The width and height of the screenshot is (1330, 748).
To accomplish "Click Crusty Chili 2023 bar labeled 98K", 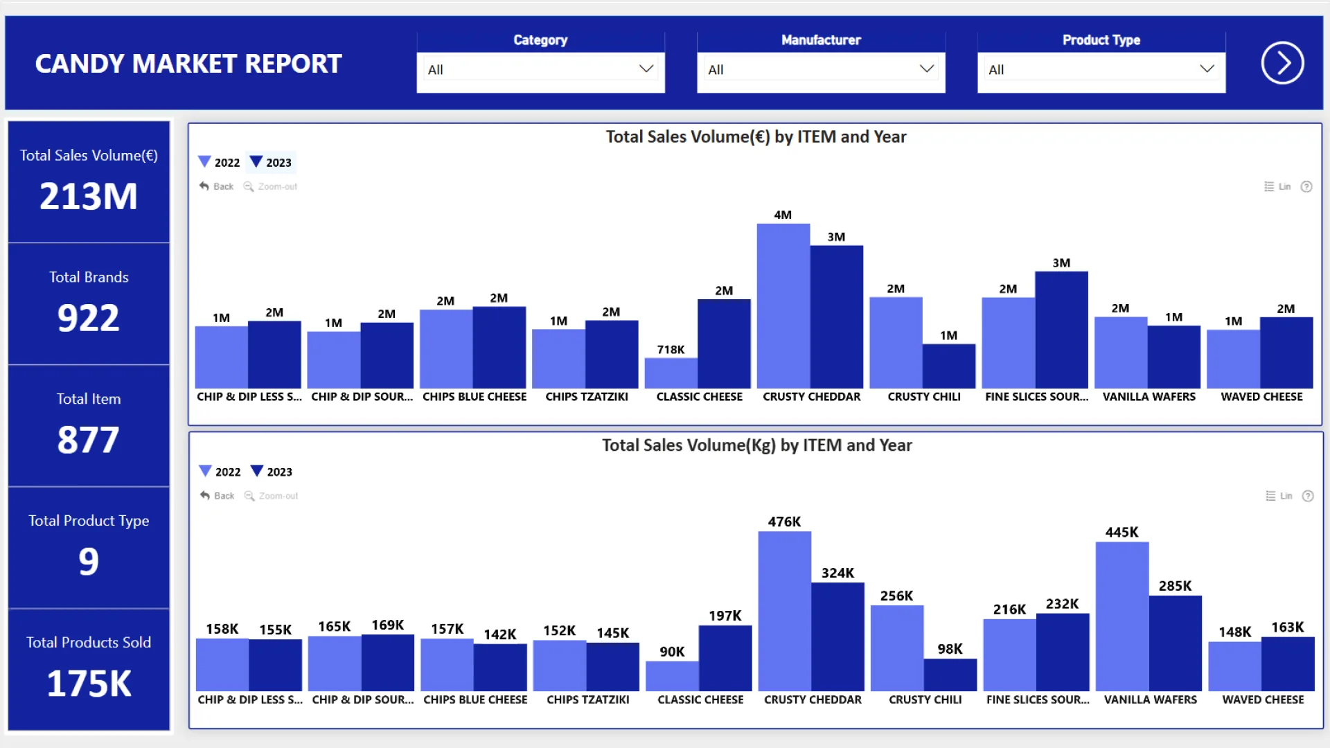I will [x=950, y=675].
